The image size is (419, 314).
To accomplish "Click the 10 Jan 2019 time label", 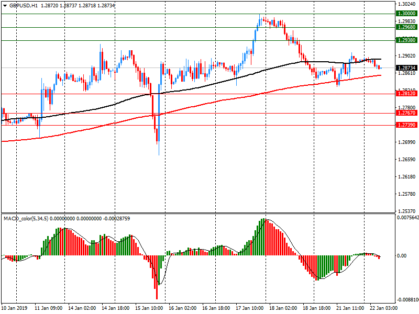I will pyautogui.click(x=15, y=308).
